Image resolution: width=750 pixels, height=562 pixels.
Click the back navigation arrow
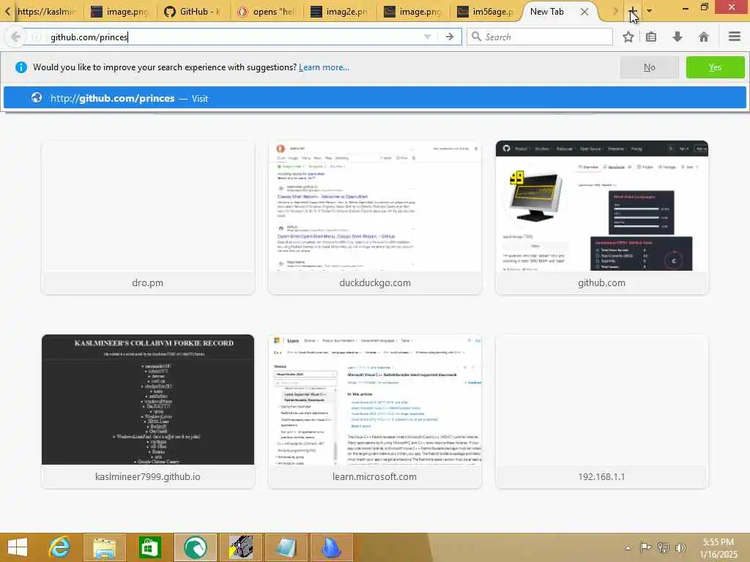point(15,37)
